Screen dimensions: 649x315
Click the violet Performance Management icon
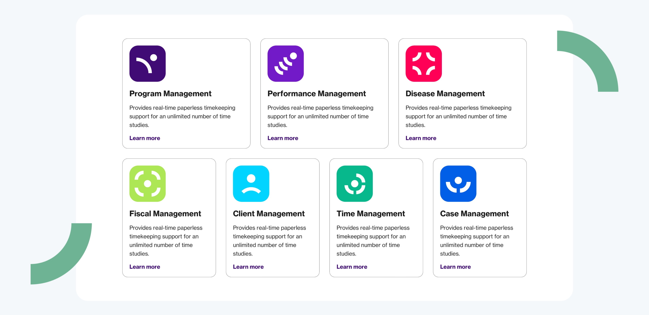(285, 64)
